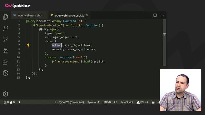Viewport: 205px width, 115px height.
Task: Click the "result" parameter on line 10
Action: click(79, 57)
